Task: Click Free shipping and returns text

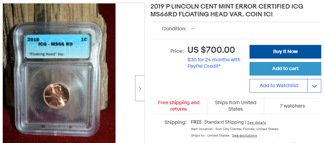Action: click(x=179, y=106)
